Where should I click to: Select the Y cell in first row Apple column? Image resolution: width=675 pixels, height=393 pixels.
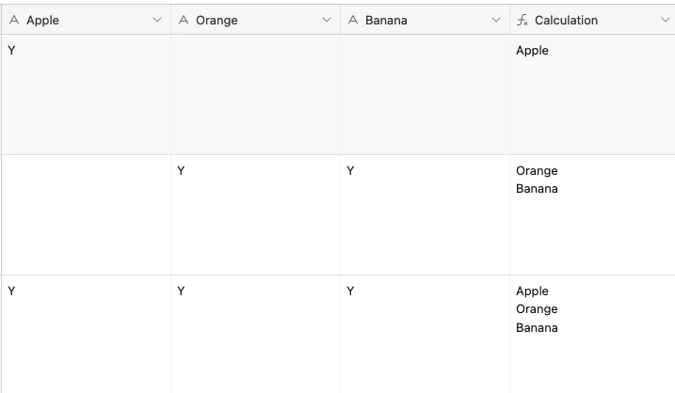click(x=86, y=95)
